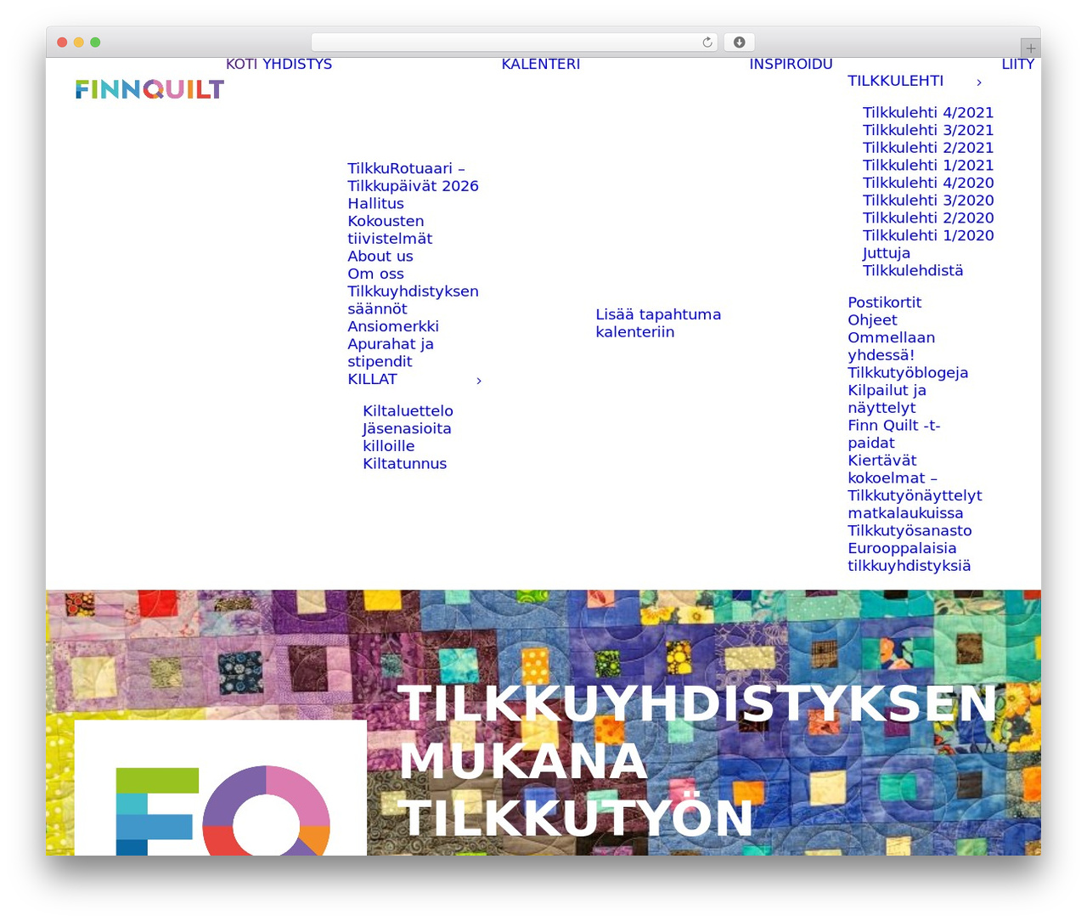This screenshot has height=921, width=1087.
Task: Open the Ansiomerkki link
Action: (393, 326)
